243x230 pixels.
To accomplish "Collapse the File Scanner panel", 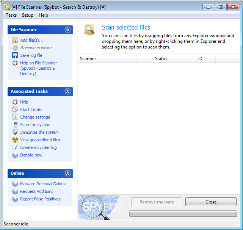I will point(68,30).
